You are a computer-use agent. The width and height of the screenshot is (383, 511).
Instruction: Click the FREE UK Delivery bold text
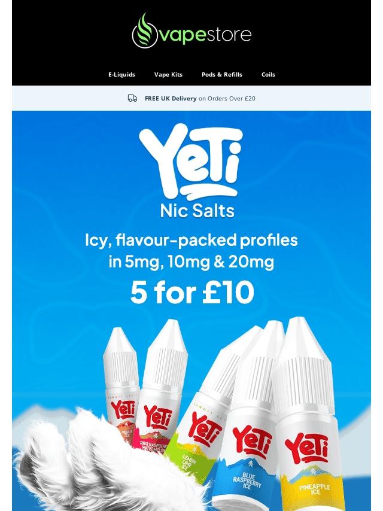171,98
